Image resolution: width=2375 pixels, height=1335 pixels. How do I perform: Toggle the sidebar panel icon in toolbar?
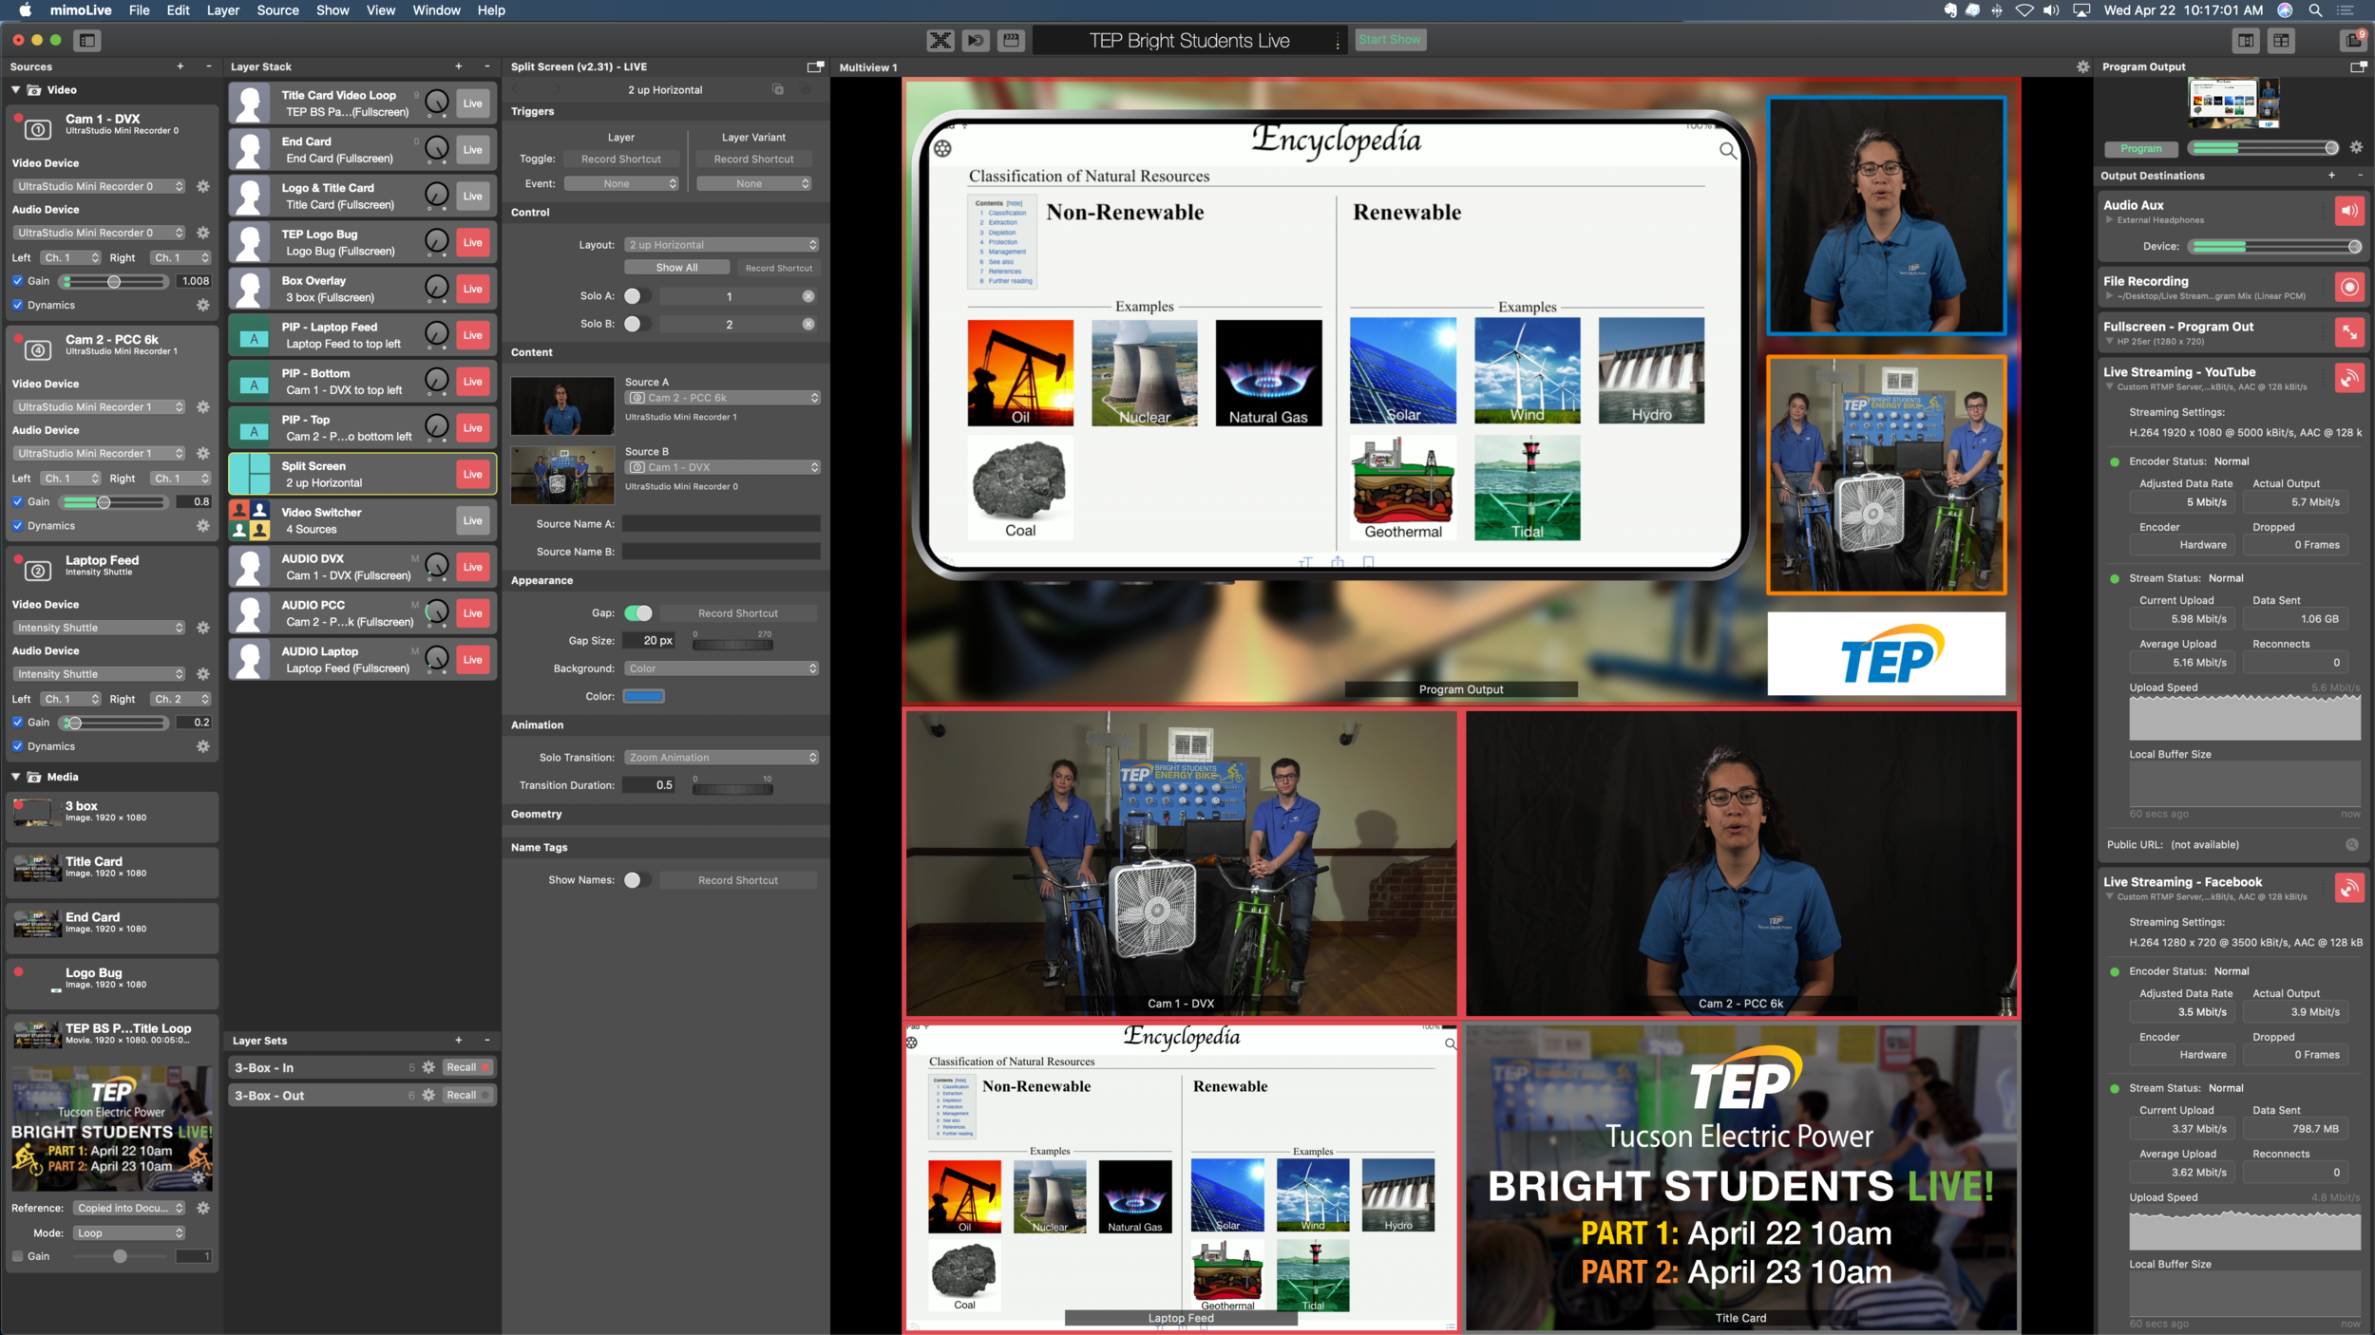(87, 40)
